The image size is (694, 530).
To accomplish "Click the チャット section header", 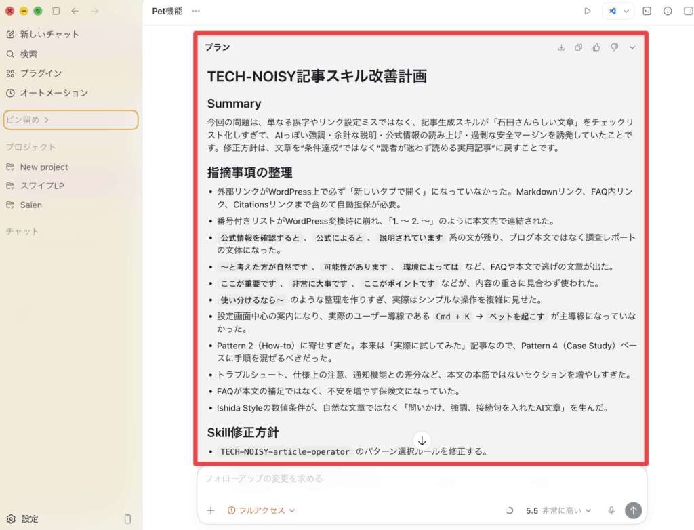I will pyautogui.click(x=22, y=231).
